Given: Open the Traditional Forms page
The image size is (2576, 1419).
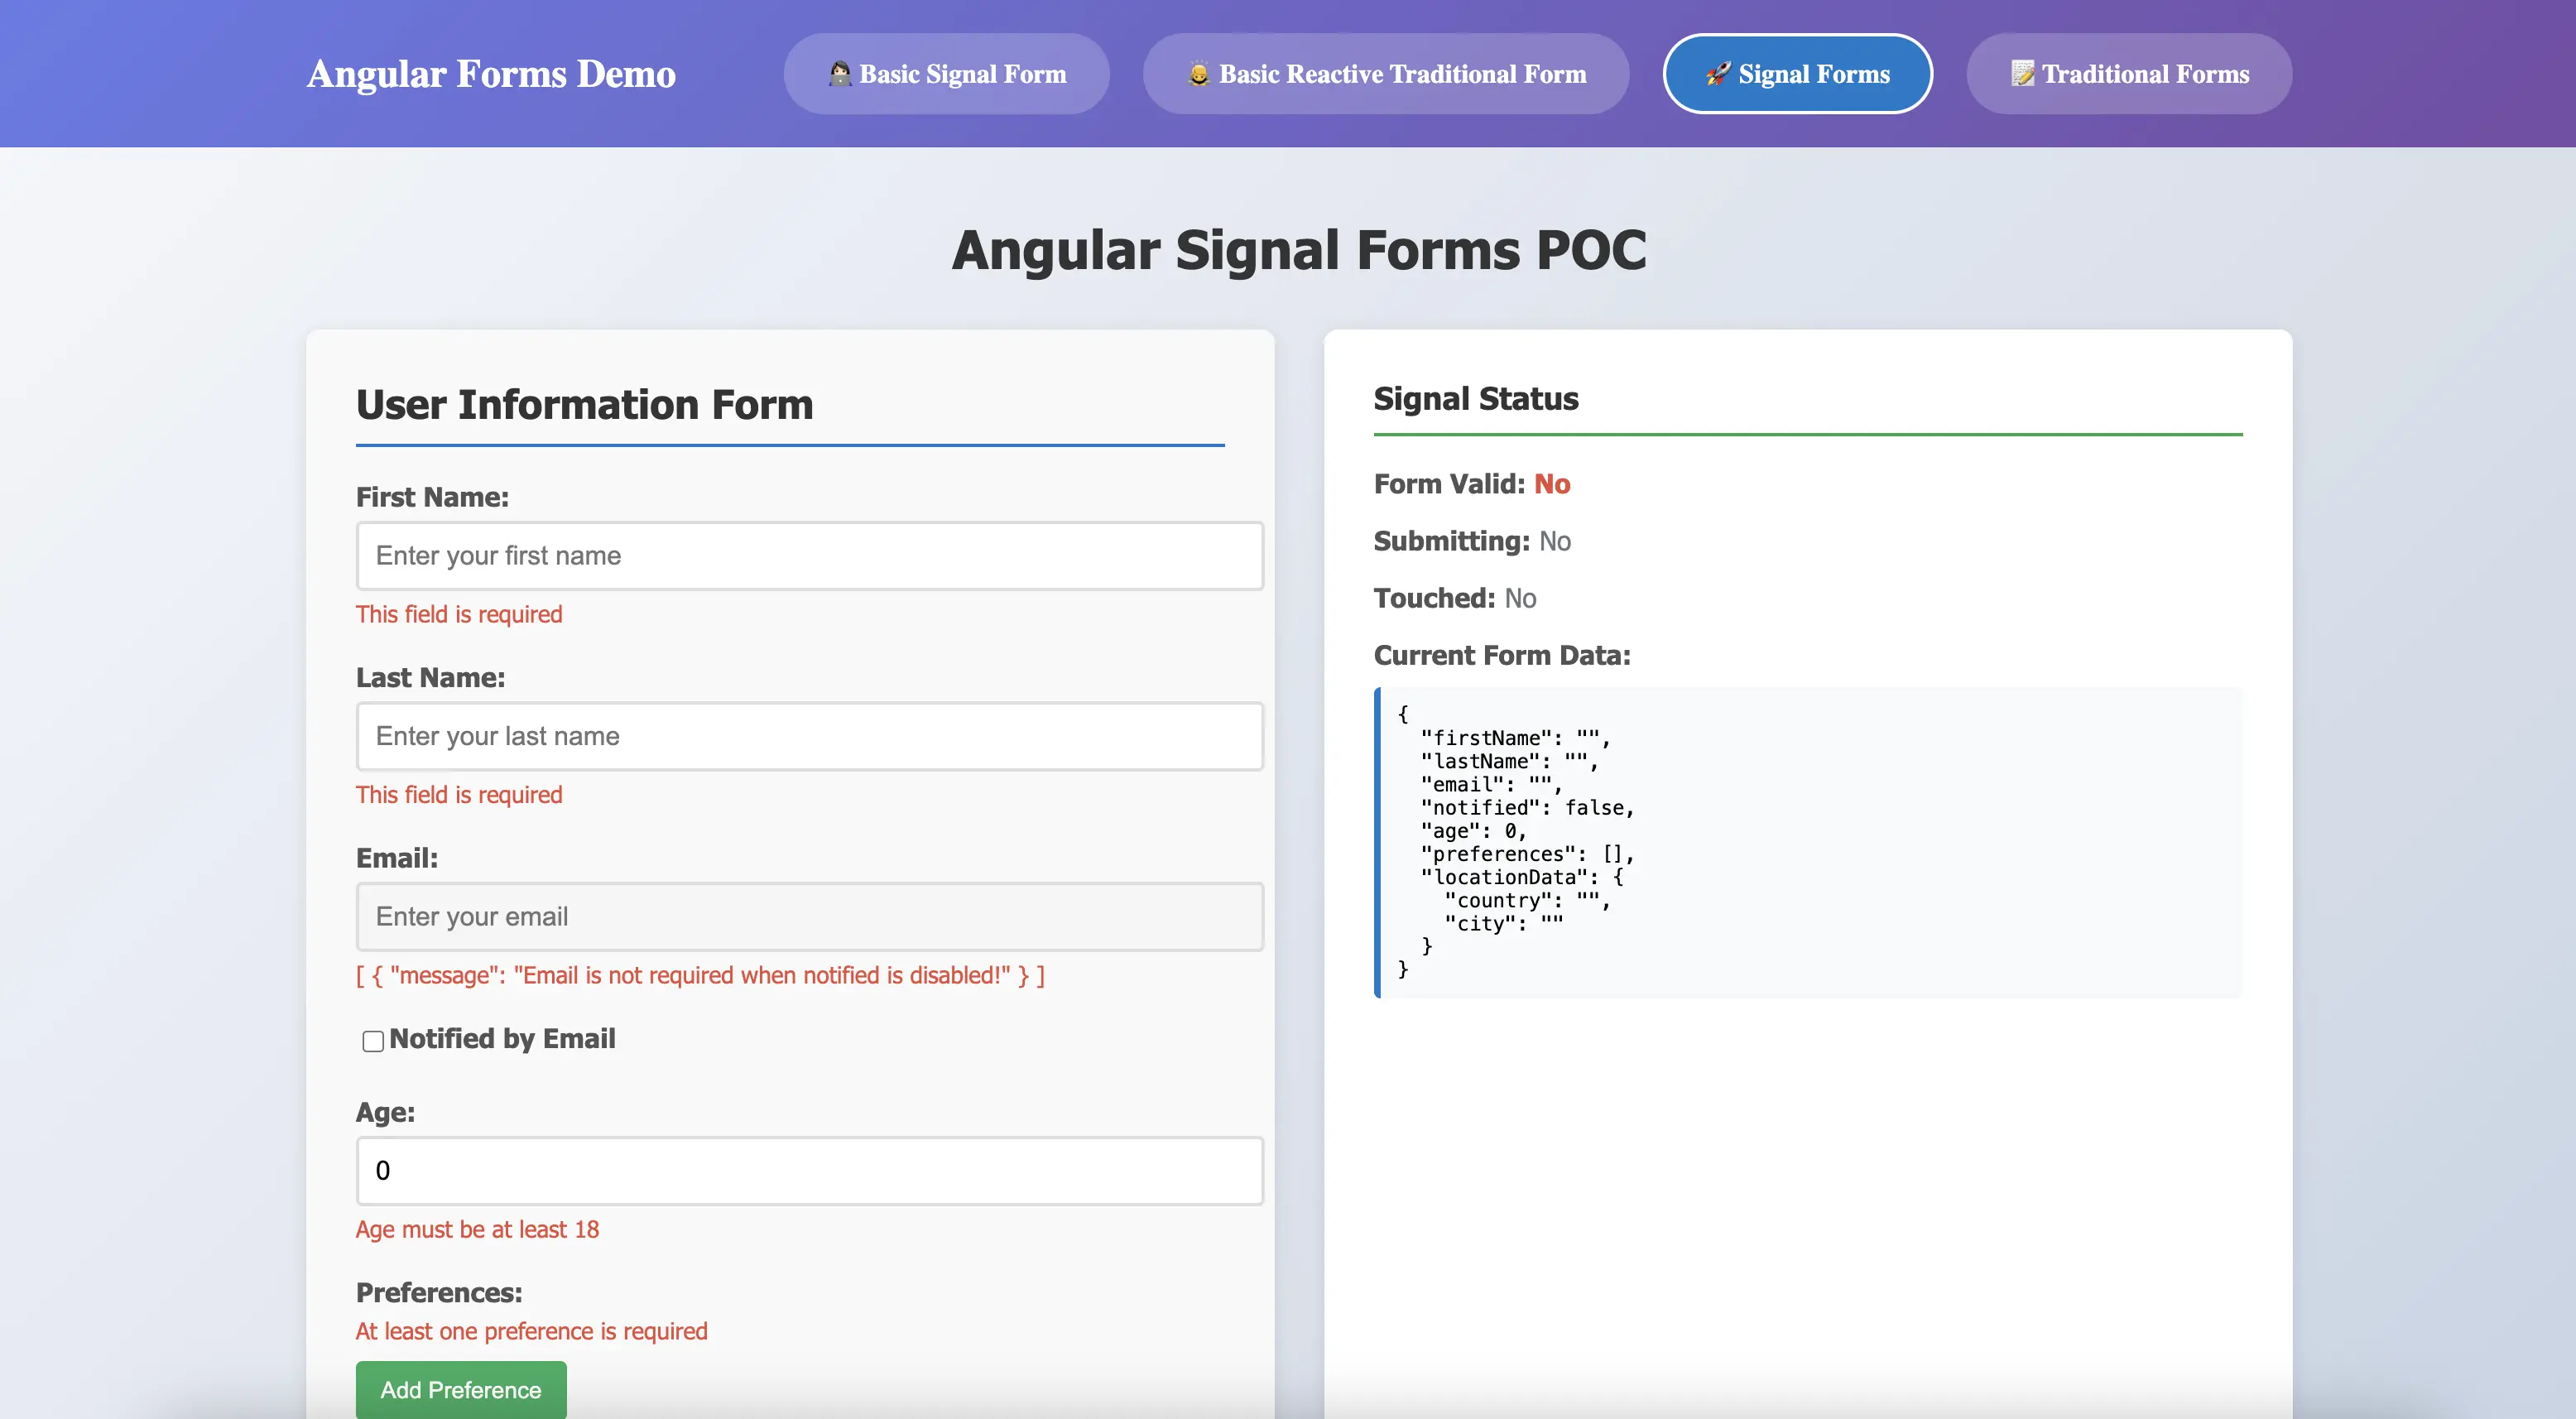Looking at the screenshot, I should click(x=2128, y=73).
